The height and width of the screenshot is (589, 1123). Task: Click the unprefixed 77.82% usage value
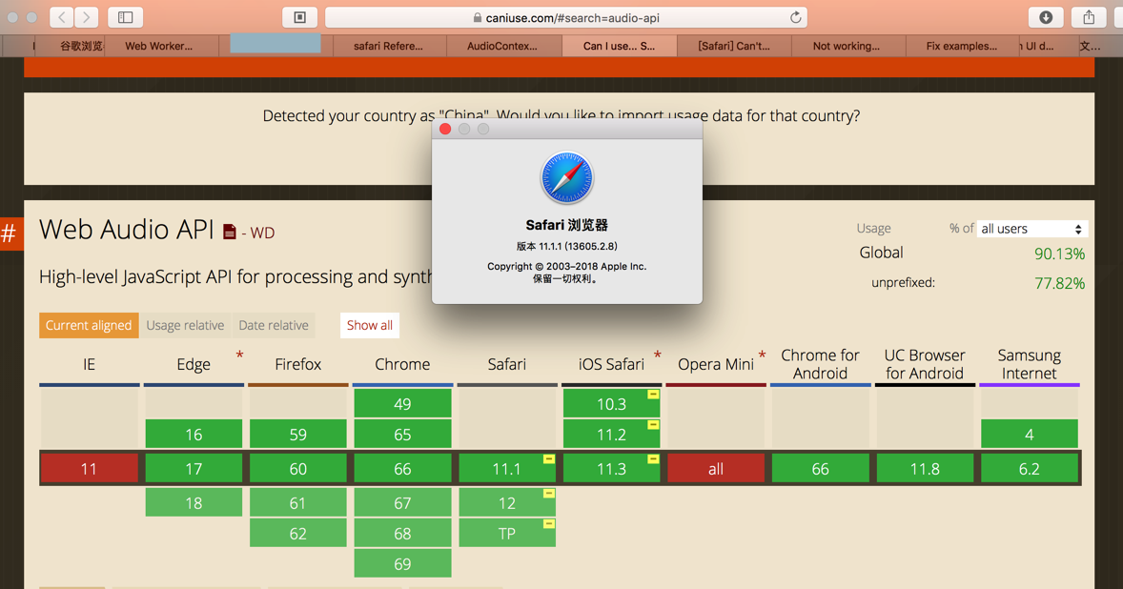click(1059, 283)
